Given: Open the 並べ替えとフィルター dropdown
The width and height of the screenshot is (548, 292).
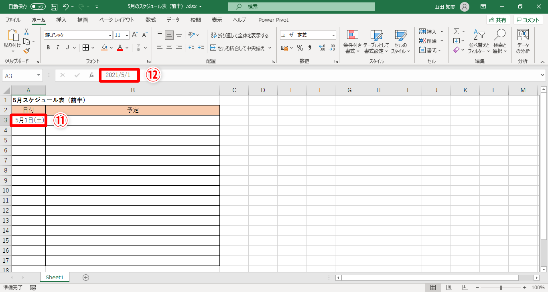Looking at the screenshot, I should tap(479, 42).
